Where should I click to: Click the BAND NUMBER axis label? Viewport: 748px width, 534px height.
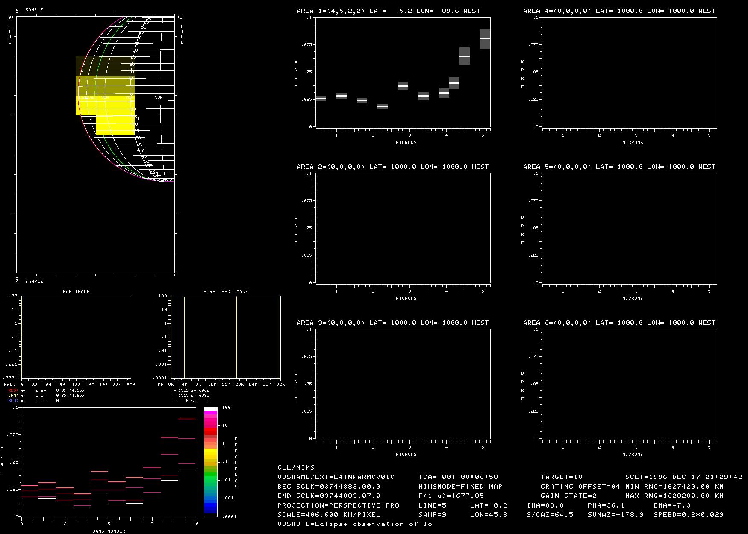109,531
